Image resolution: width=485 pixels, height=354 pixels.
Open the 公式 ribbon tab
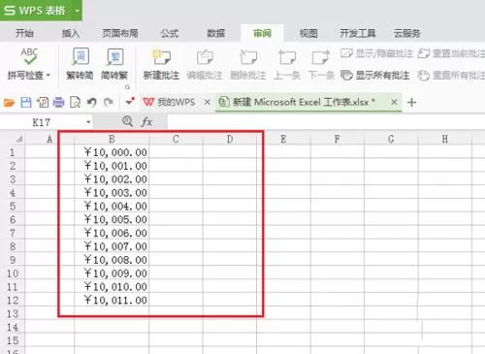pyautogui.click(x=170, y=33)
